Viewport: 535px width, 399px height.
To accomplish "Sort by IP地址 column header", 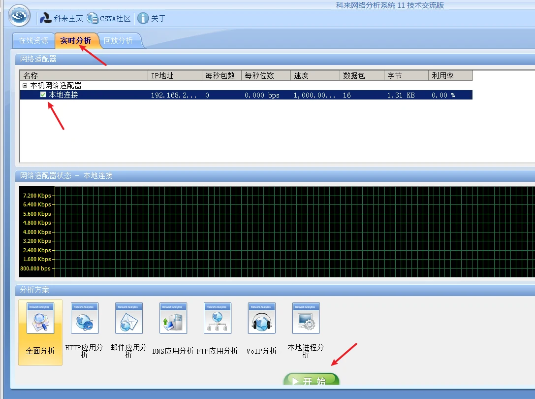I will click(x=175, y=75).
